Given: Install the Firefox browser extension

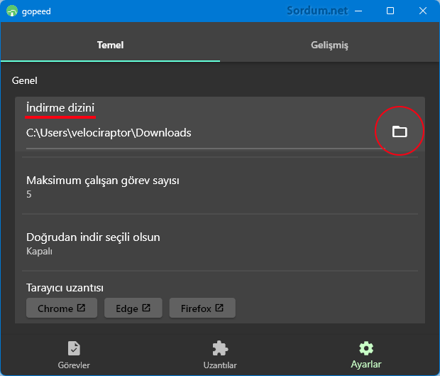Looking at the screenshot, I should tap(202, 308).
